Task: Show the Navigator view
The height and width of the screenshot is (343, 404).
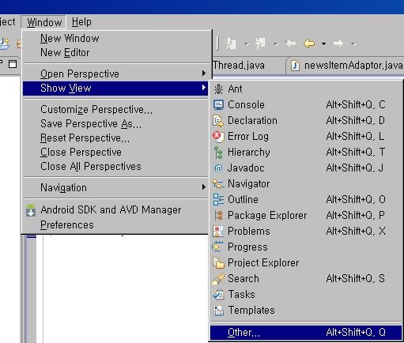Action: 306,183
